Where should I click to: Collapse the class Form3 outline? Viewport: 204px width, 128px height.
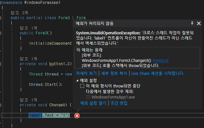coord(1,18)
